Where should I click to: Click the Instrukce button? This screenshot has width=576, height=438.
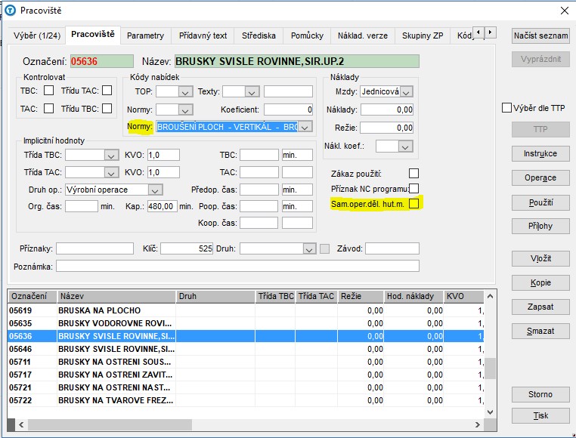[540, 153]
